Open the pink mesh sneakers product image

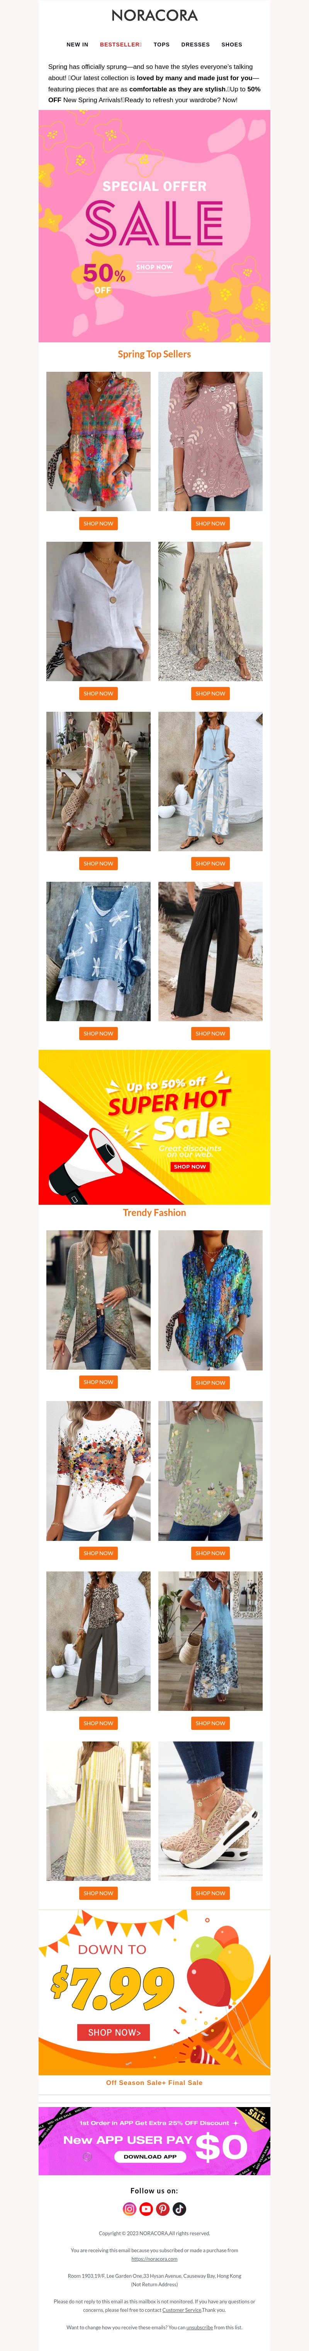point(211,1811)
